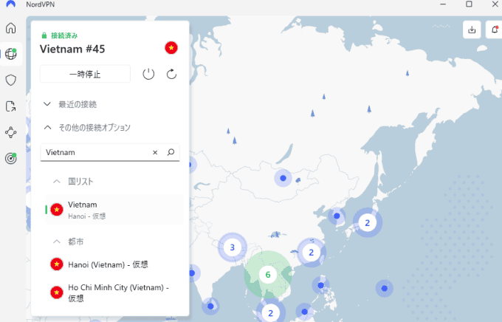
Task: Collapse the 国リスト section
Action: click(73, 182)
